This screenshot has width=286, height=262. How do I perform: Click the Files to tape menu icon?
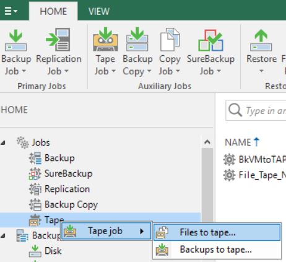[x=162, y=233]
